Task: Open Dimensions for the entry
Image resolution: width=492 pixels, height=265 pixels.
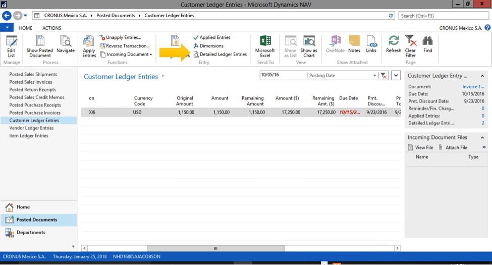Action: [208, 46]
